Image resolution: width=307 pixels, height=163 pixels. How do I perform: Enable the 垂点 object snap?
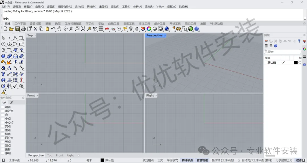point(3,130)
